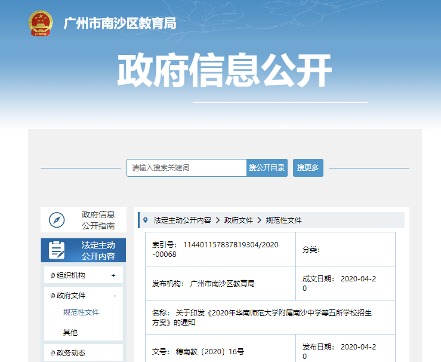Viewport: 441px width, 362px height.
Task: Click the 搜更多 button
Action: 308,168
